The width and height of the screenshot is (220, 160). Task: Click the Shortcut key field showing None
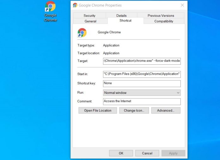142,83
